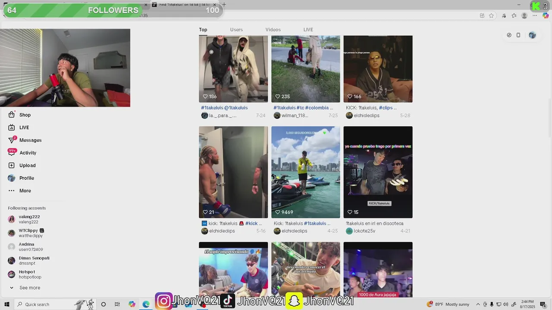This screenshot has width=552, height=310.
Task: Open browser settings and more menu
Action: pos(535,15)
